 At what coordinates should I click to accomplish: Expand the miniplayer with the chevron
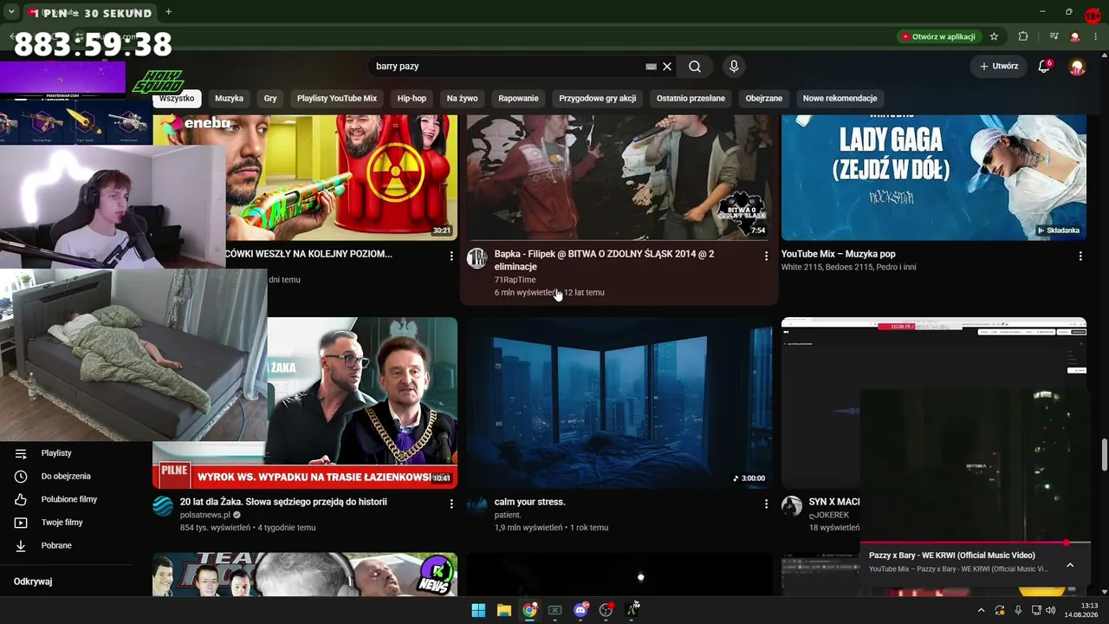pyautogui.click(x=1070, y=565)
